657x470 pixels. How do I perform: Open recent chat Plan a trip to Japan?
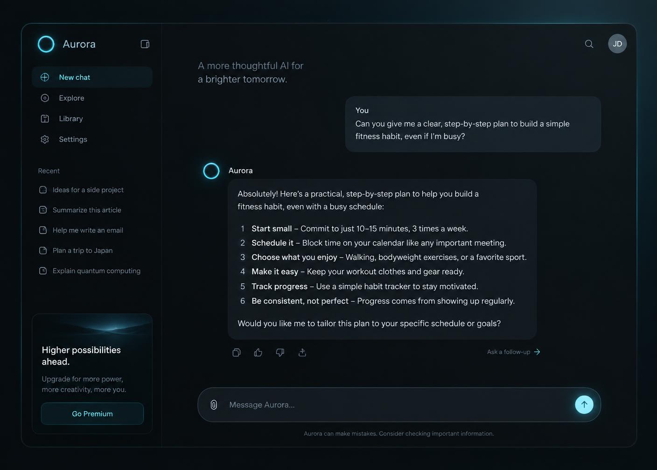click(x=83, y=250)
